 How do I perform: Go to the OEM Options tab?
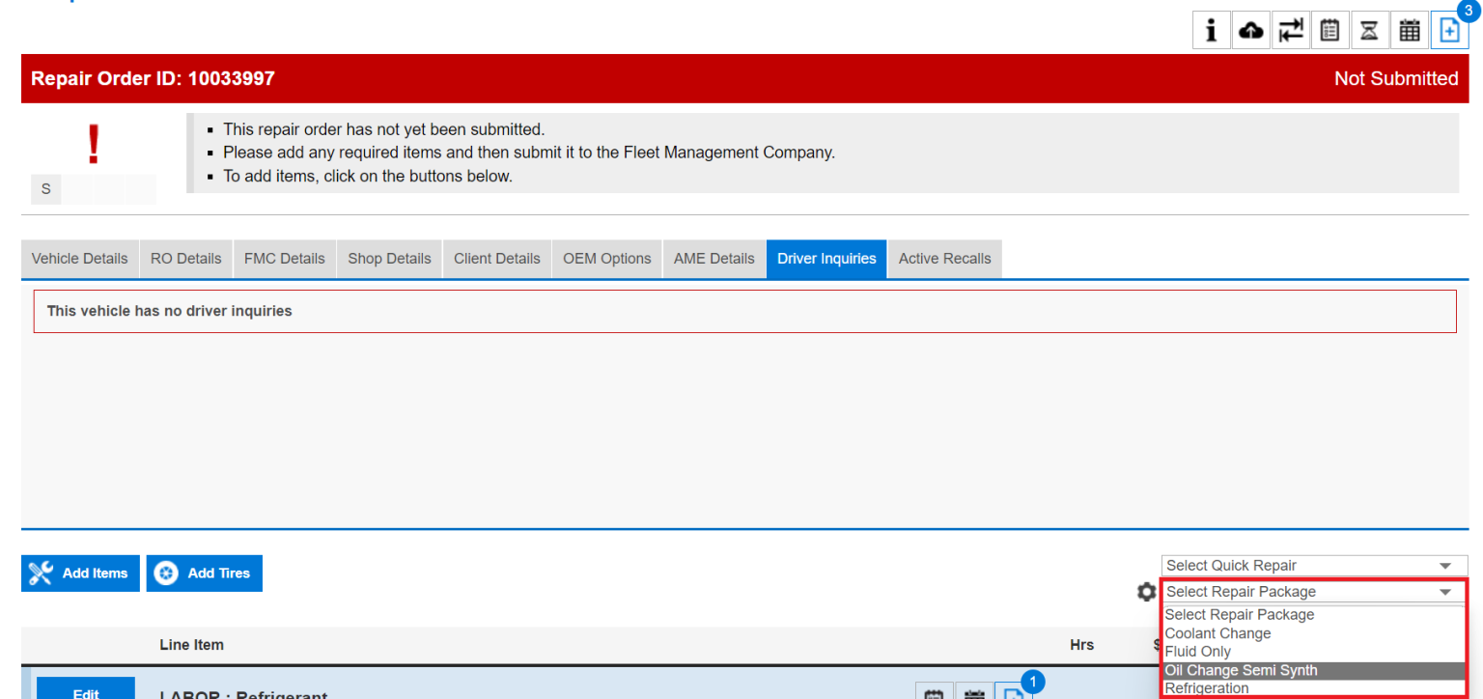(606, 259)
